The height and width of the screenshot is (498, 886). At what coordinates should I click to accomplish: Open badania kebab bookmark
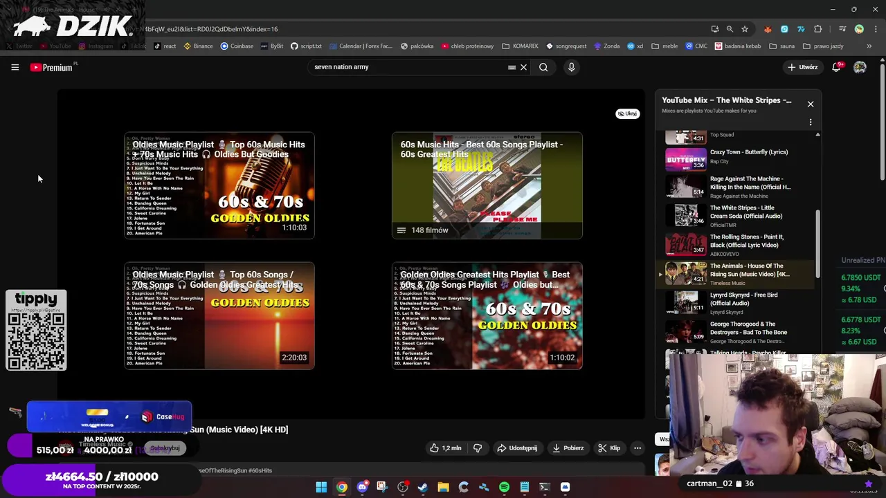(738, 46)
